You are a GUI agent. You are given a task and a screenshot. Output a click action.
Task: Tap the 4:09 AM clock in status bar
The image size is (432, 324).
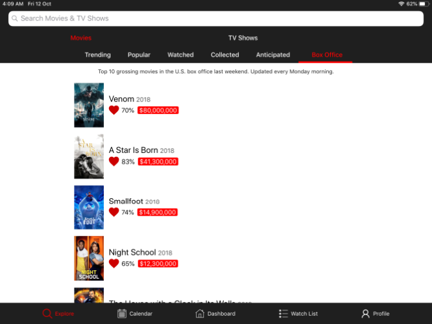click(x=13, y=4)
